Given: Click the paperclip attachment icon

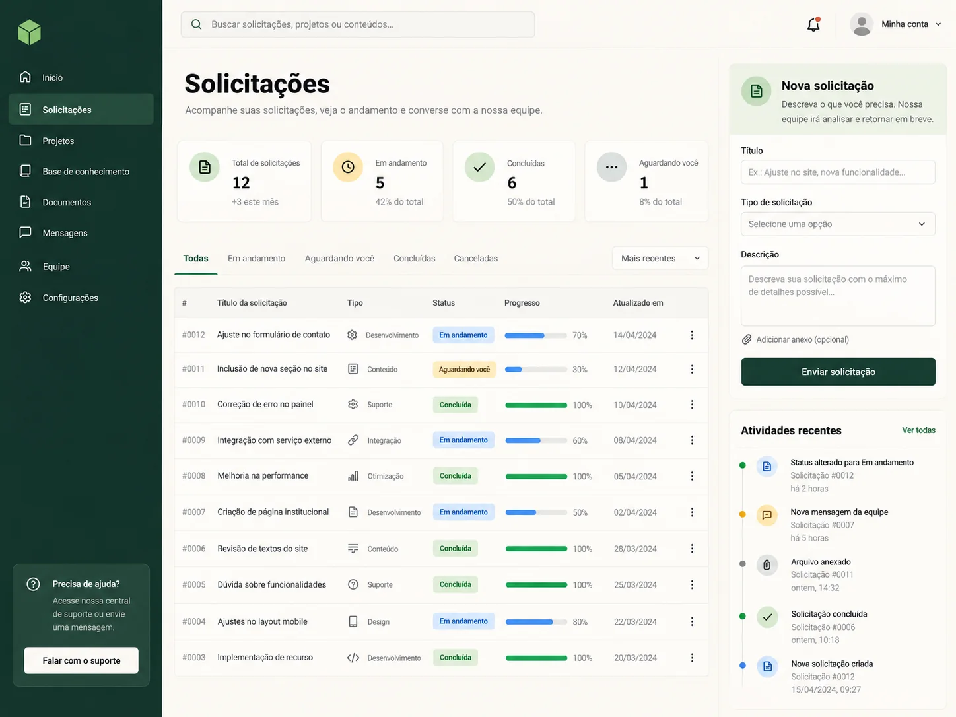Looking at the screenshot, I should coord(747,339).
